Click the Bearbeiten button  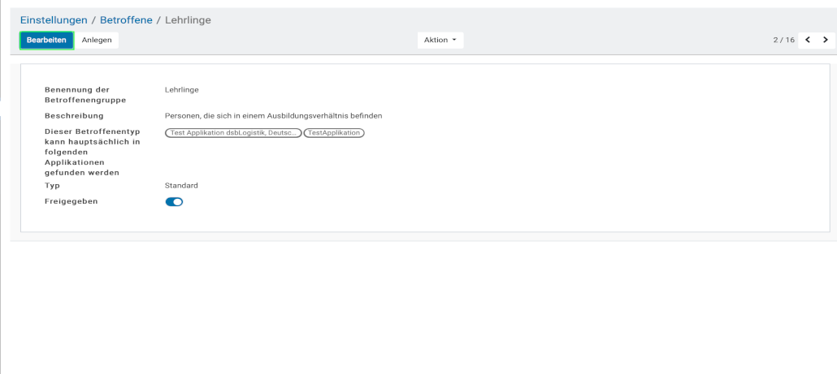tap(46, 40)
